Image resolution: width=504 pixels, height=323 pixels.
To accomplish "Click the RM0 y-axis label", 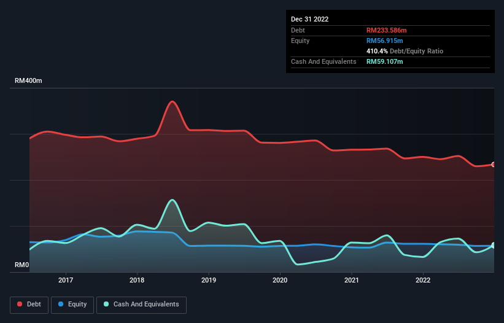I will pos(22,265).
